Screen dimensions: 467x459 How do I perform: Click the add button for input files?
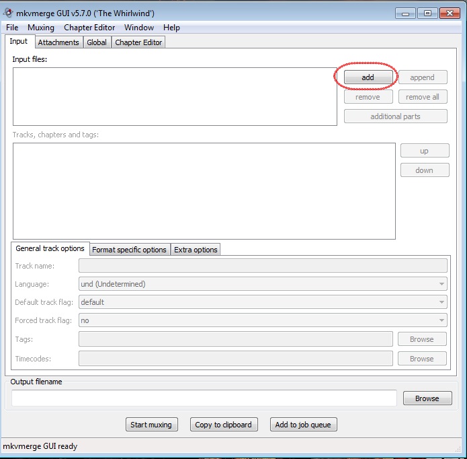tap(368, 77)
